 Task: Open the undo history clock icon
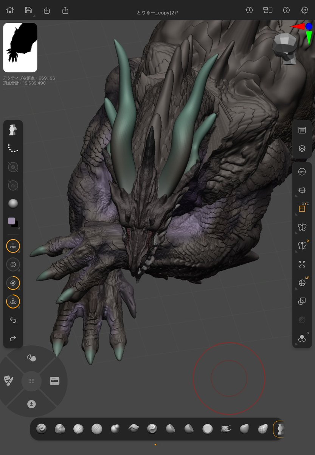(249, 10)
